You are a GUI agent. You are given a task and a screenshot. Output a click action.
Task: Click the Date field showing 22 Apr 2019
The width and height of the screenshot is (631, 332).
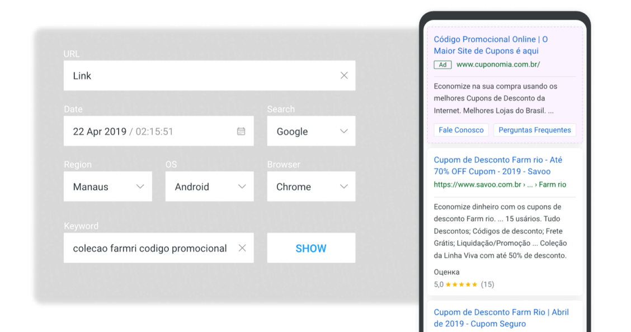point(158,131)
